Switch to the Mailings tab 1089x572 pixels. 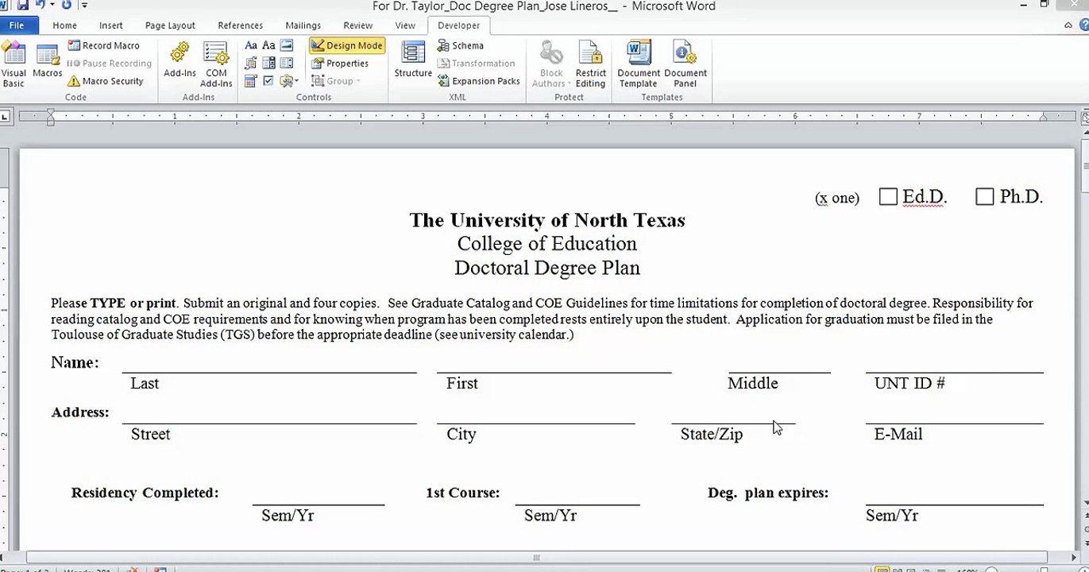click(x=303, y=25)
